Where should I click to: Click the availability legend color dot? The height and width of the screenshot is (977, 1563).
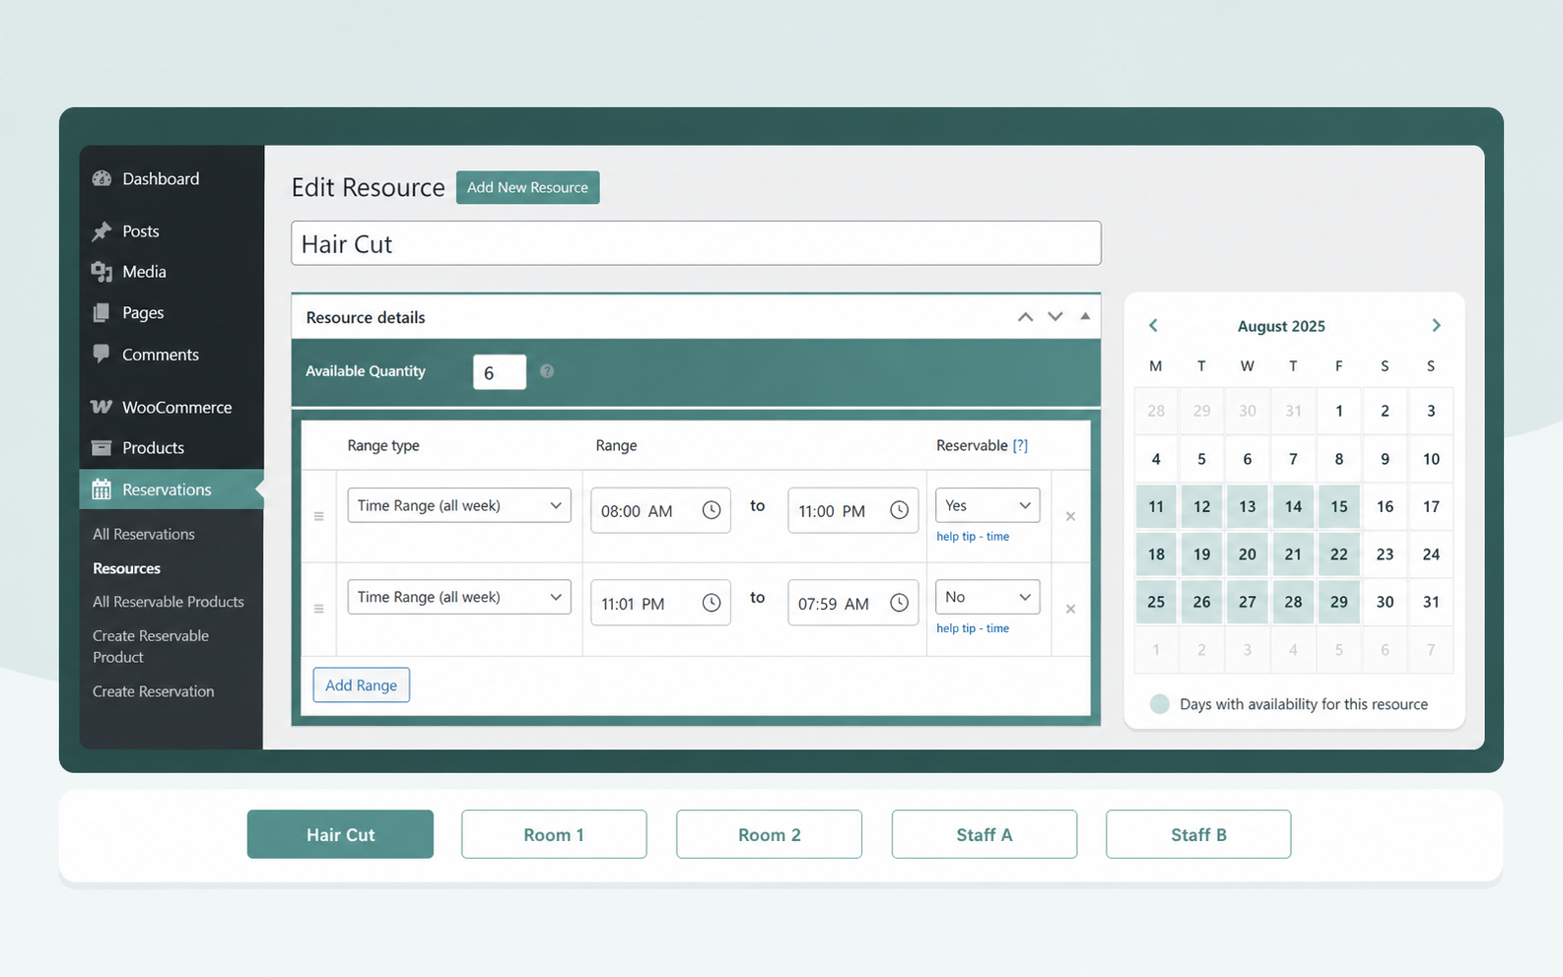pos(1160,704)
